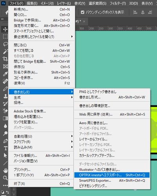Viewport: 157px width, 196px height.
Task: Open the 書式(Y) menu
Action: (x=80, y=3)
